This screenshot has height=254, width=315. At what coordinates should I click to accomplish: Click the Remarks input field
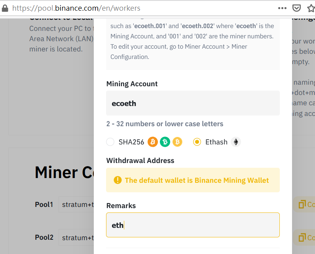click(193, 225)
